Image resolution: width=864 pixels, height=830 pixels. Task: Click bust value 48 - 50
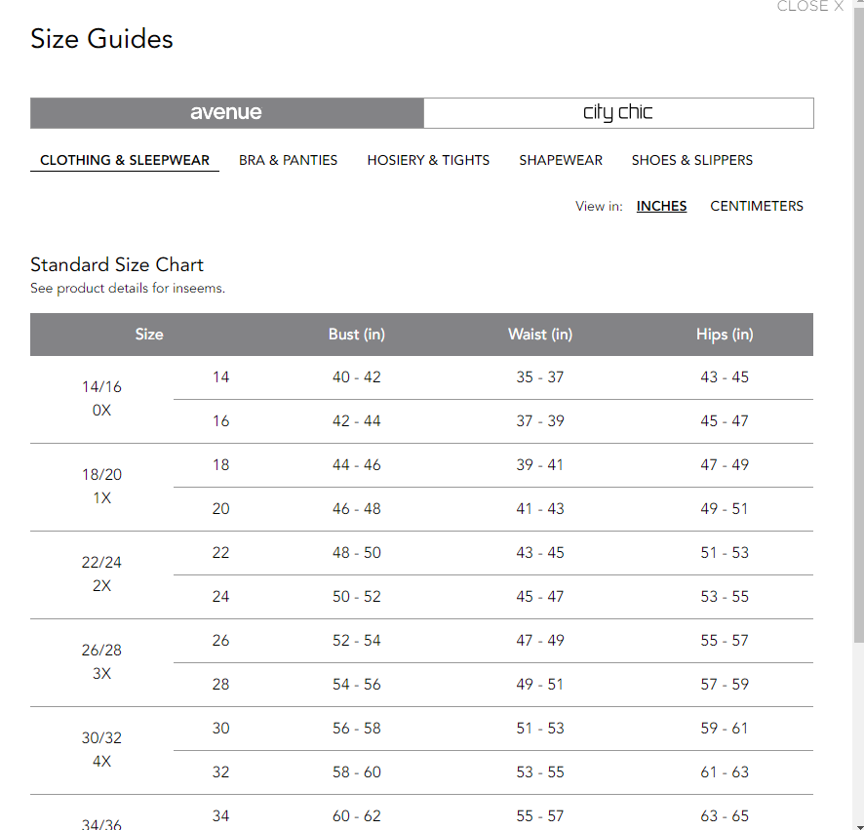[x=357, y=553]
